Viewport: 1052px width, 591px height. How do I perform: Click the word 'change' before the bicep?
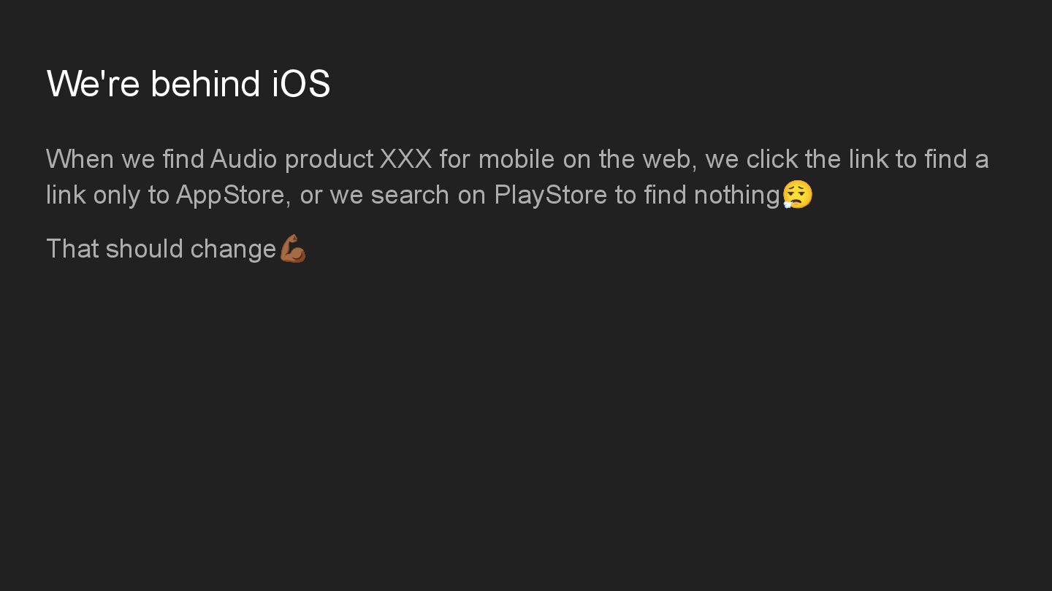233,250
